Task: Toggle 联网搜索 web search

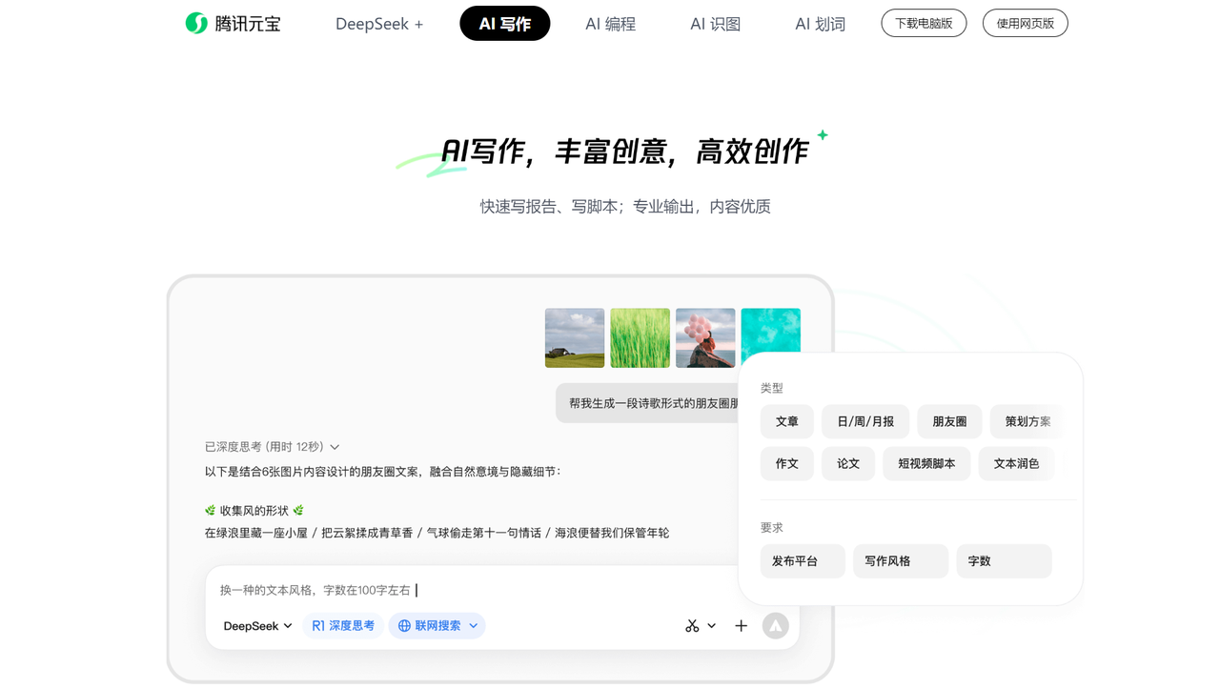Action: tap(437, 626)
